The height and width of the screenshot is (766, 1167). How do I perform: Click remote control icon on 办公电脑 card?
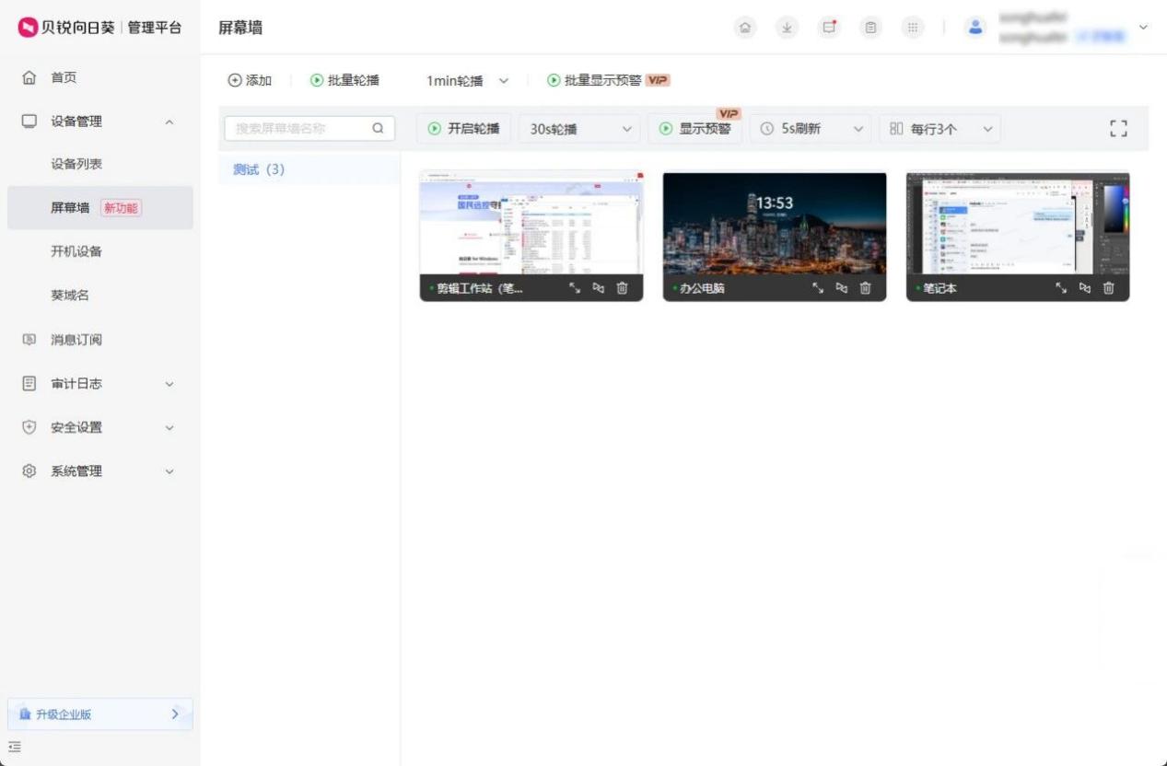[x=842, y=288]
